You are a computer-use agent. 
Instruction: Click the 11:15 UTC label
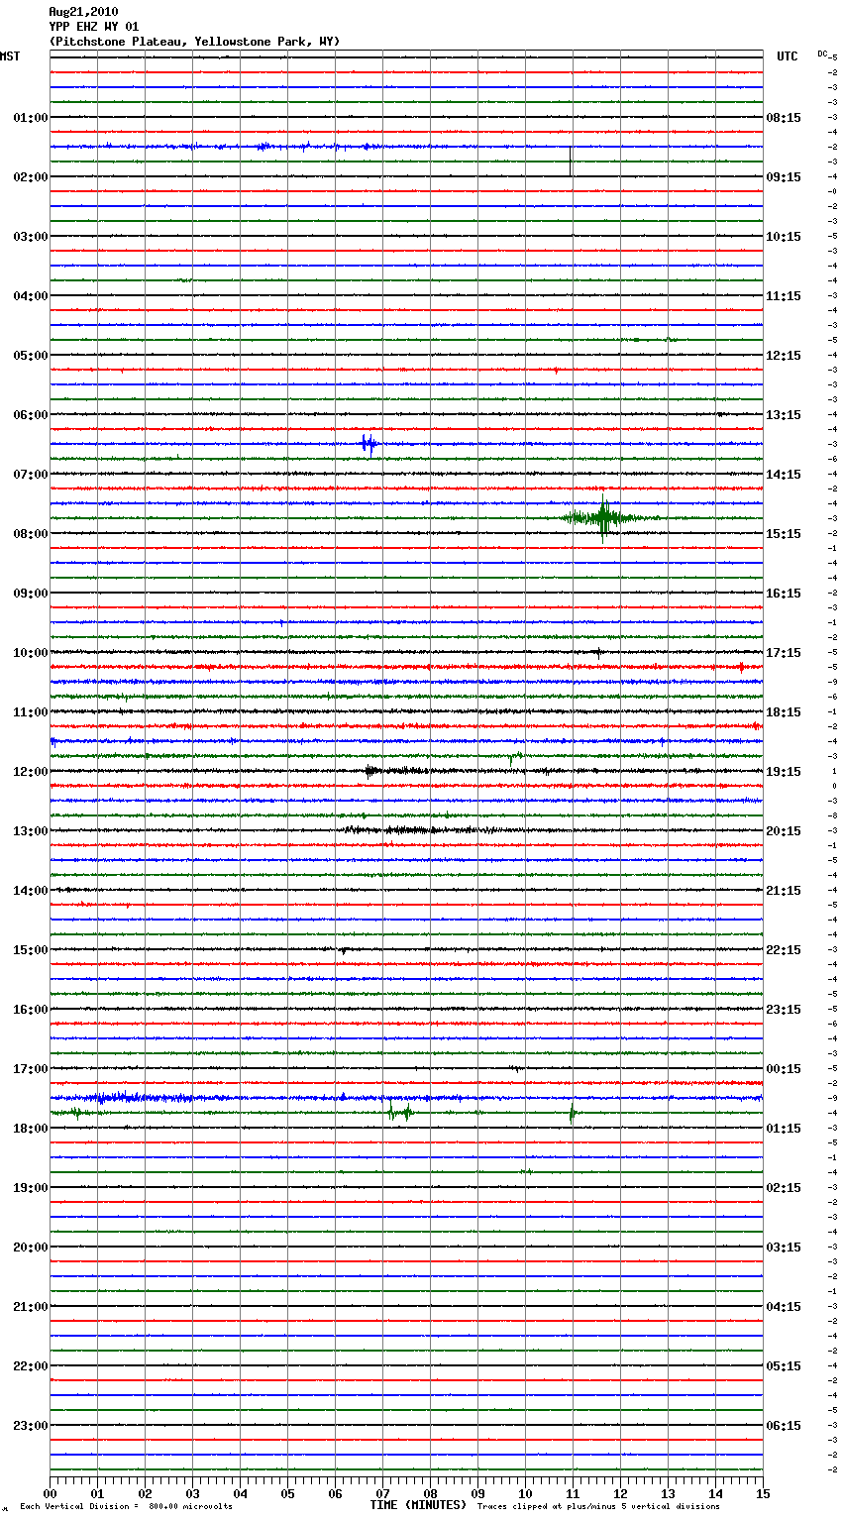click(784, 296)
